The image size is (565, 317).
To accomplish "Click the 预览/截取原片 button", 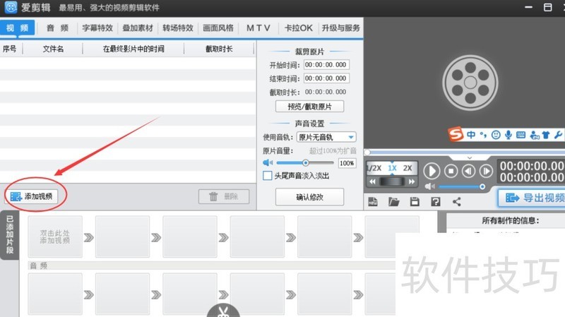I will 309,107.
